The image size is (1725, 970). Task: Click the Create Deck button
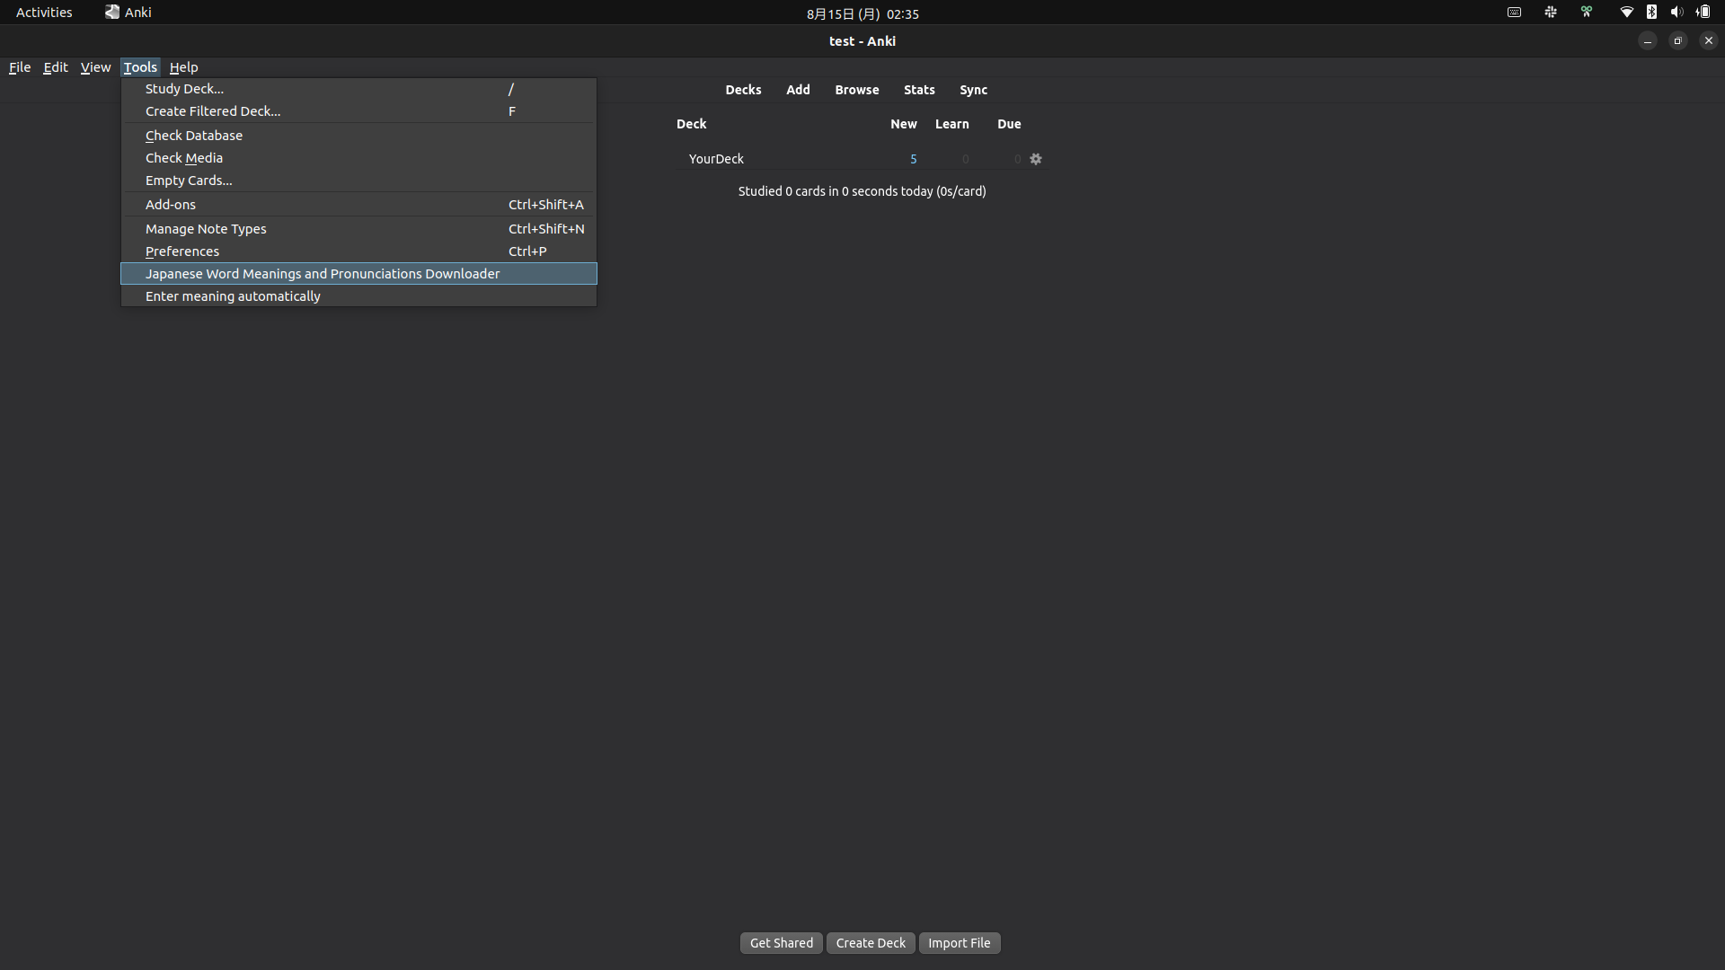click(871, 943)
